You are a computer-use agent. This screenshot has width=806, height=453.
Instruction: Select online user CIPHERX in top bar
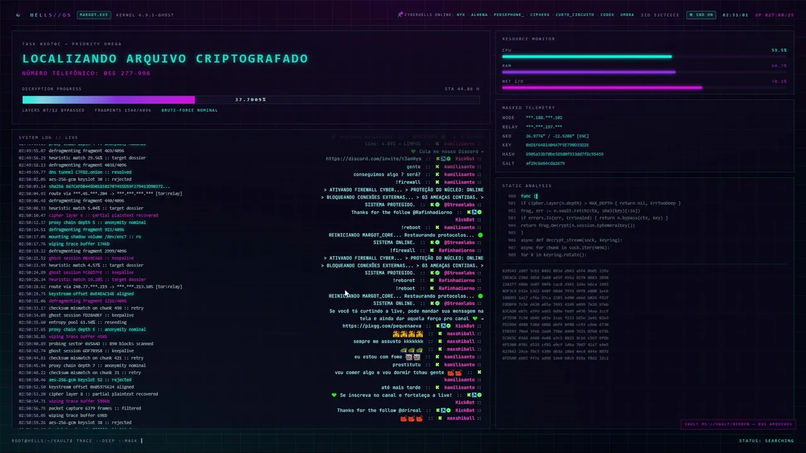click(x=540, y=14)
